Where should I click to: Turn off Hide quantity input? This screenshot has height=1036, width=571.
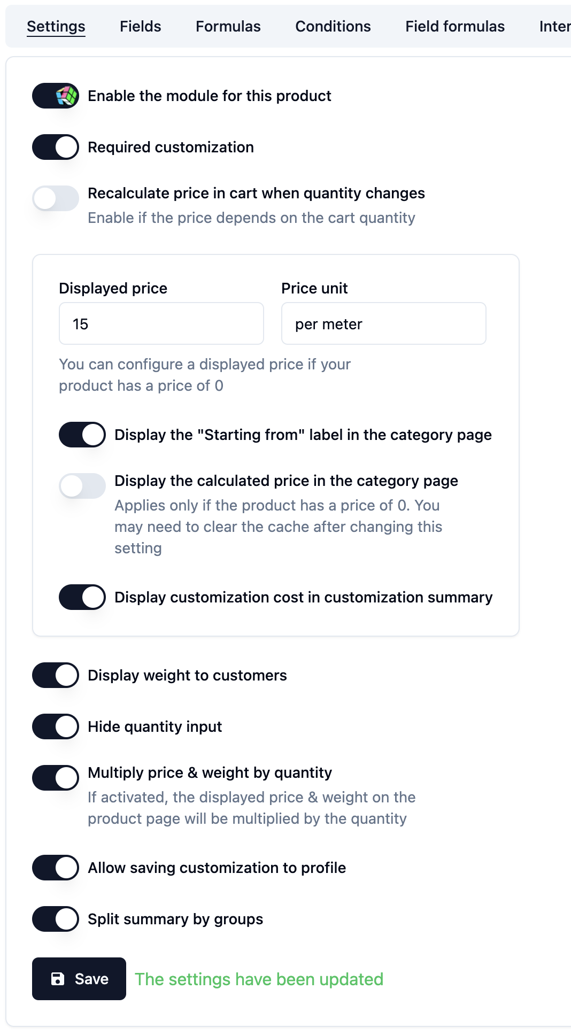click(x=55, y=726)
